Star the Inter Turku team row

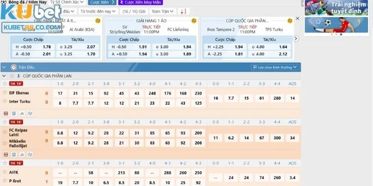pyautogui.click(x=5, y=102)
